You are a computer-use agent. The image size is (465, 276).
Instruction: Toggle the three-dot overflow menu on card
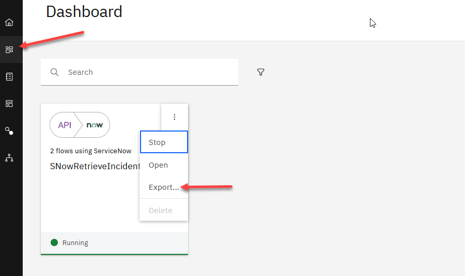pyautogui.click(x=174, y=117)
